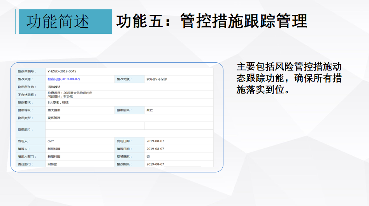
Task: Select the 功能五 管控措施跟踪管理 heading
Action: 212,21
